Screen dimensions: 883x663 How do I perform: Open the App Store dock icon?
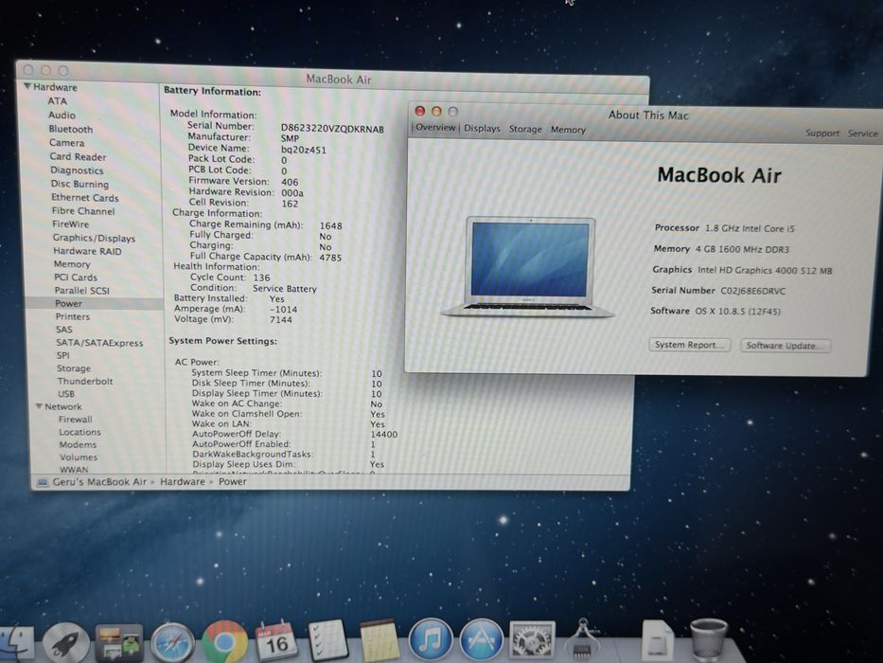coord(482,639)
